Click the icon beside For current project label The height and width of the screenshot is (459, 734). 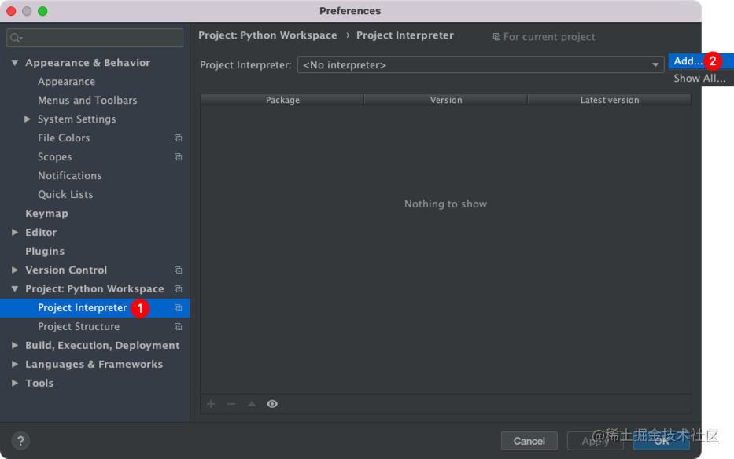click(x=496, y=36)
